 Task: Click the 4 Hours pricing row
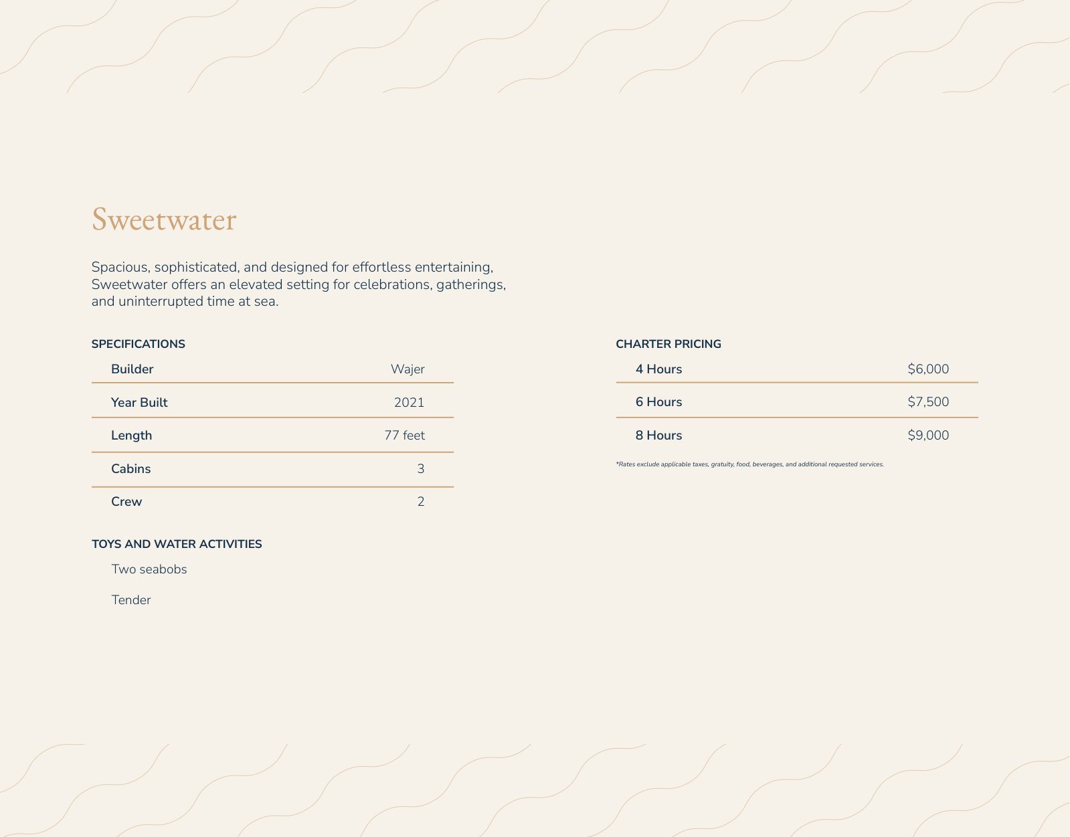pos(797,369)
